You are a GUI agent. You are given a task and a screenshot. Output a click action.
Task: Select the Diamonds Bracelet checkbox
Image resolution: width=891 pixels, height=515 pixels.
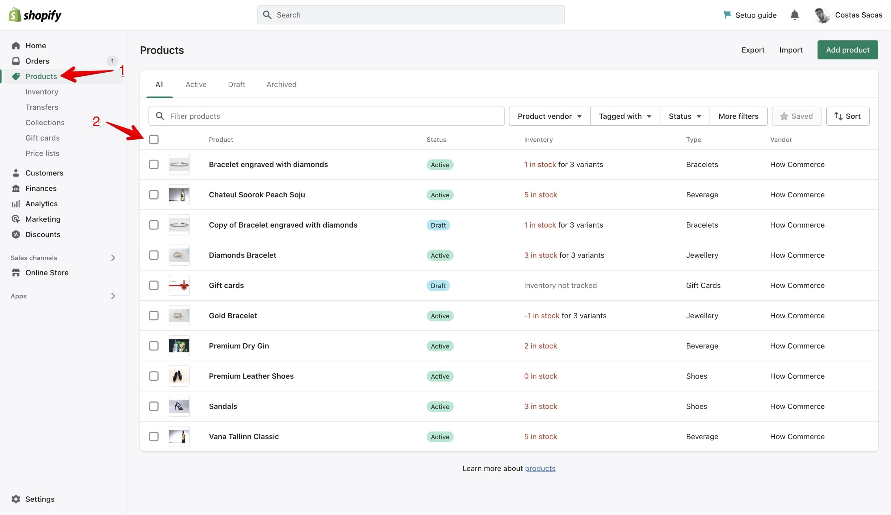154,255
